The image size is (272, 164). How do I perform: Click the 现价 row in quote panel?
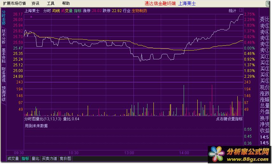point(265,88)
